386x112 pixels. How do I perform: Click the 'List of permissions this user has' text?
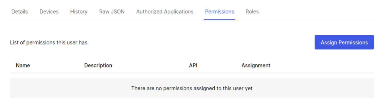point(49,43)
